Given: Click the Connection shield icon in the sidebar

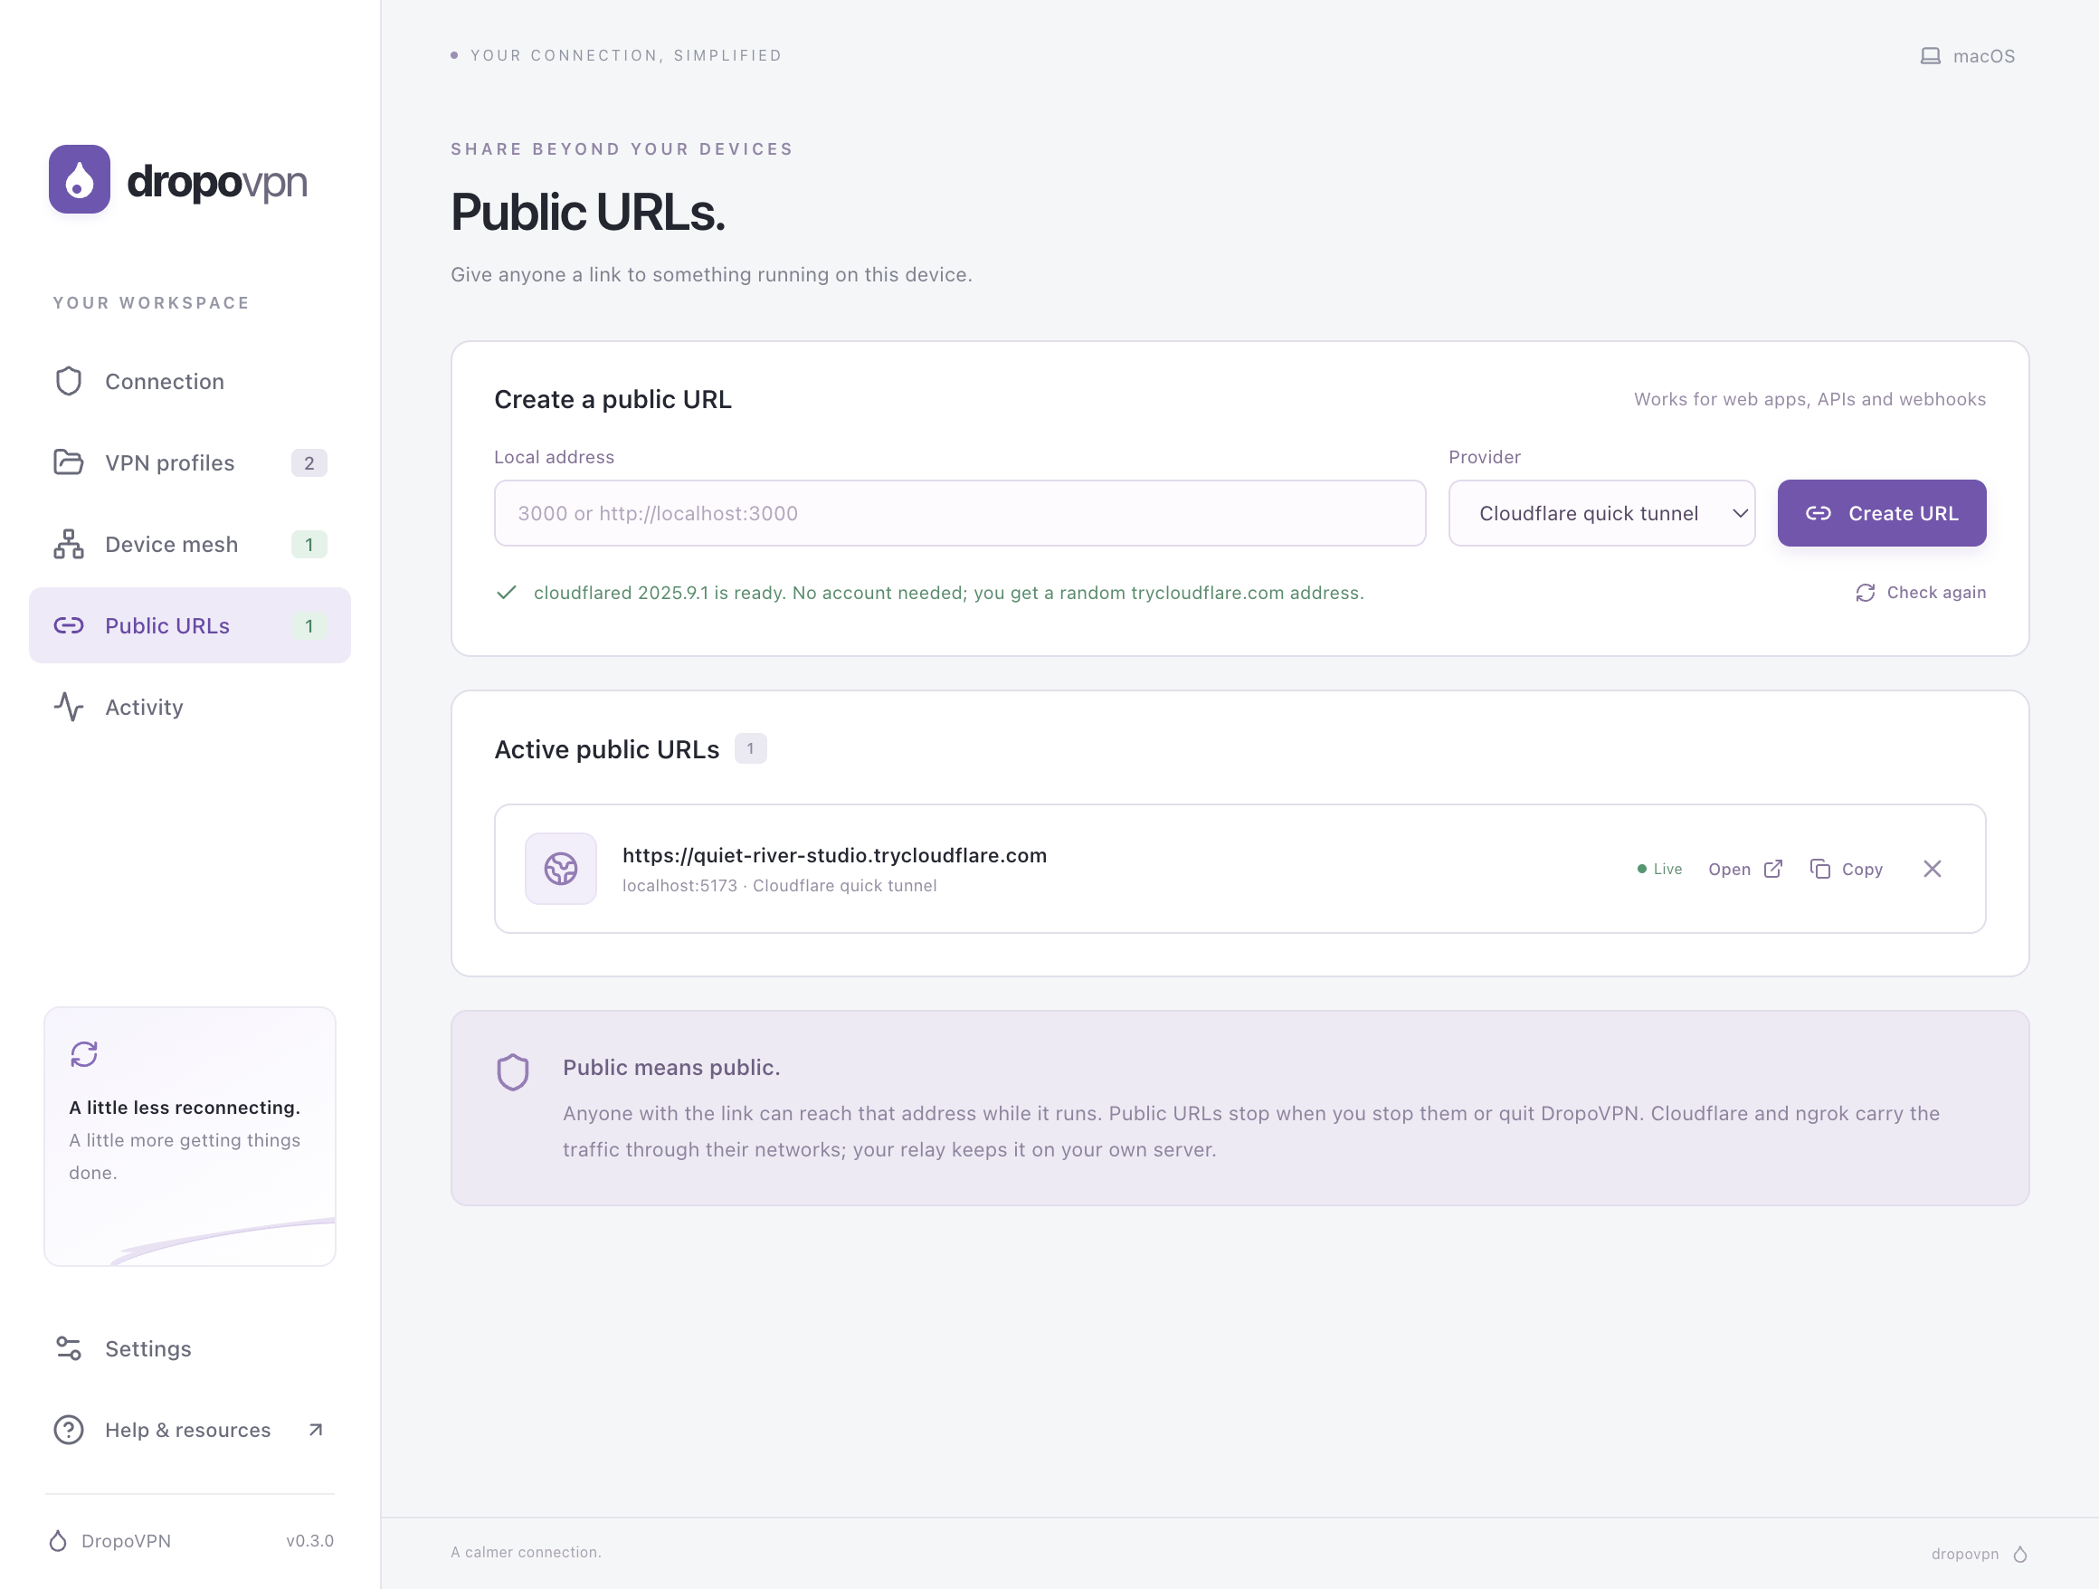Looking at the screenshot, I should [69, 381].
